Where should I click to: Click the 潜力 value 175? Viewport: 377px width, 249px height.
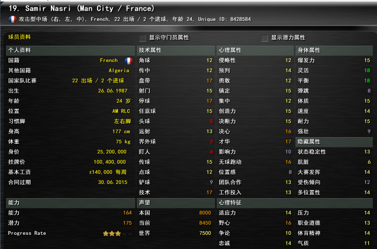pos(127,223)
